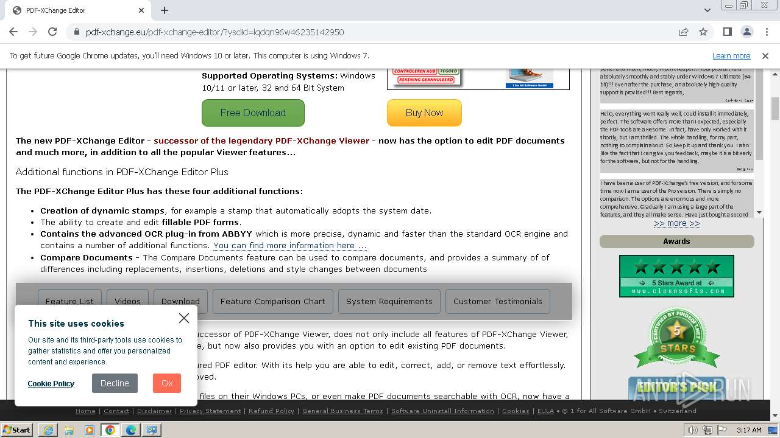The width and height of the screenshot is (780, 438).
Task: Click testimonials scrollbar down arrow
Action: coord(759,212)
